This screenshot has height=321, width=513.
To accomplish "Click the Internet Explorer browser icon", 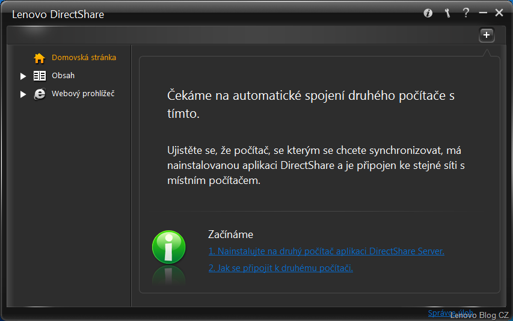I will coord(40,94).
